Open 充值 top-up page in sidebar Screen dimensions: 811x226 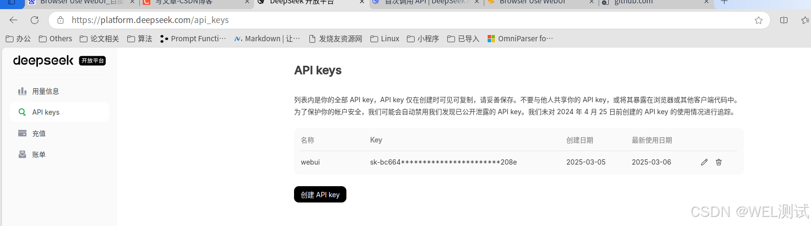[x=60, y=133]
